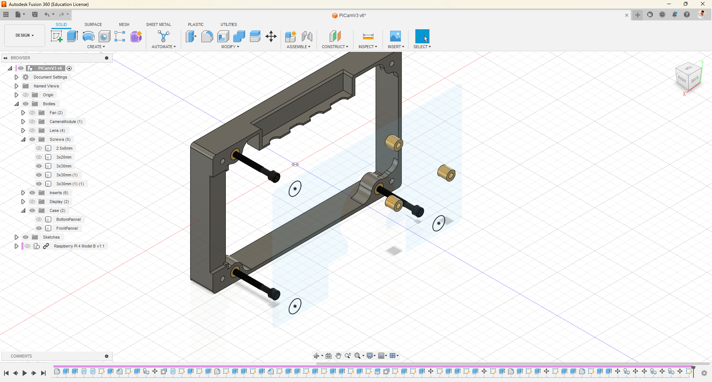Viewport: 712px width, 382px height.
Task: Collapse the Screws (5) folder
Action: pos(23,139)
